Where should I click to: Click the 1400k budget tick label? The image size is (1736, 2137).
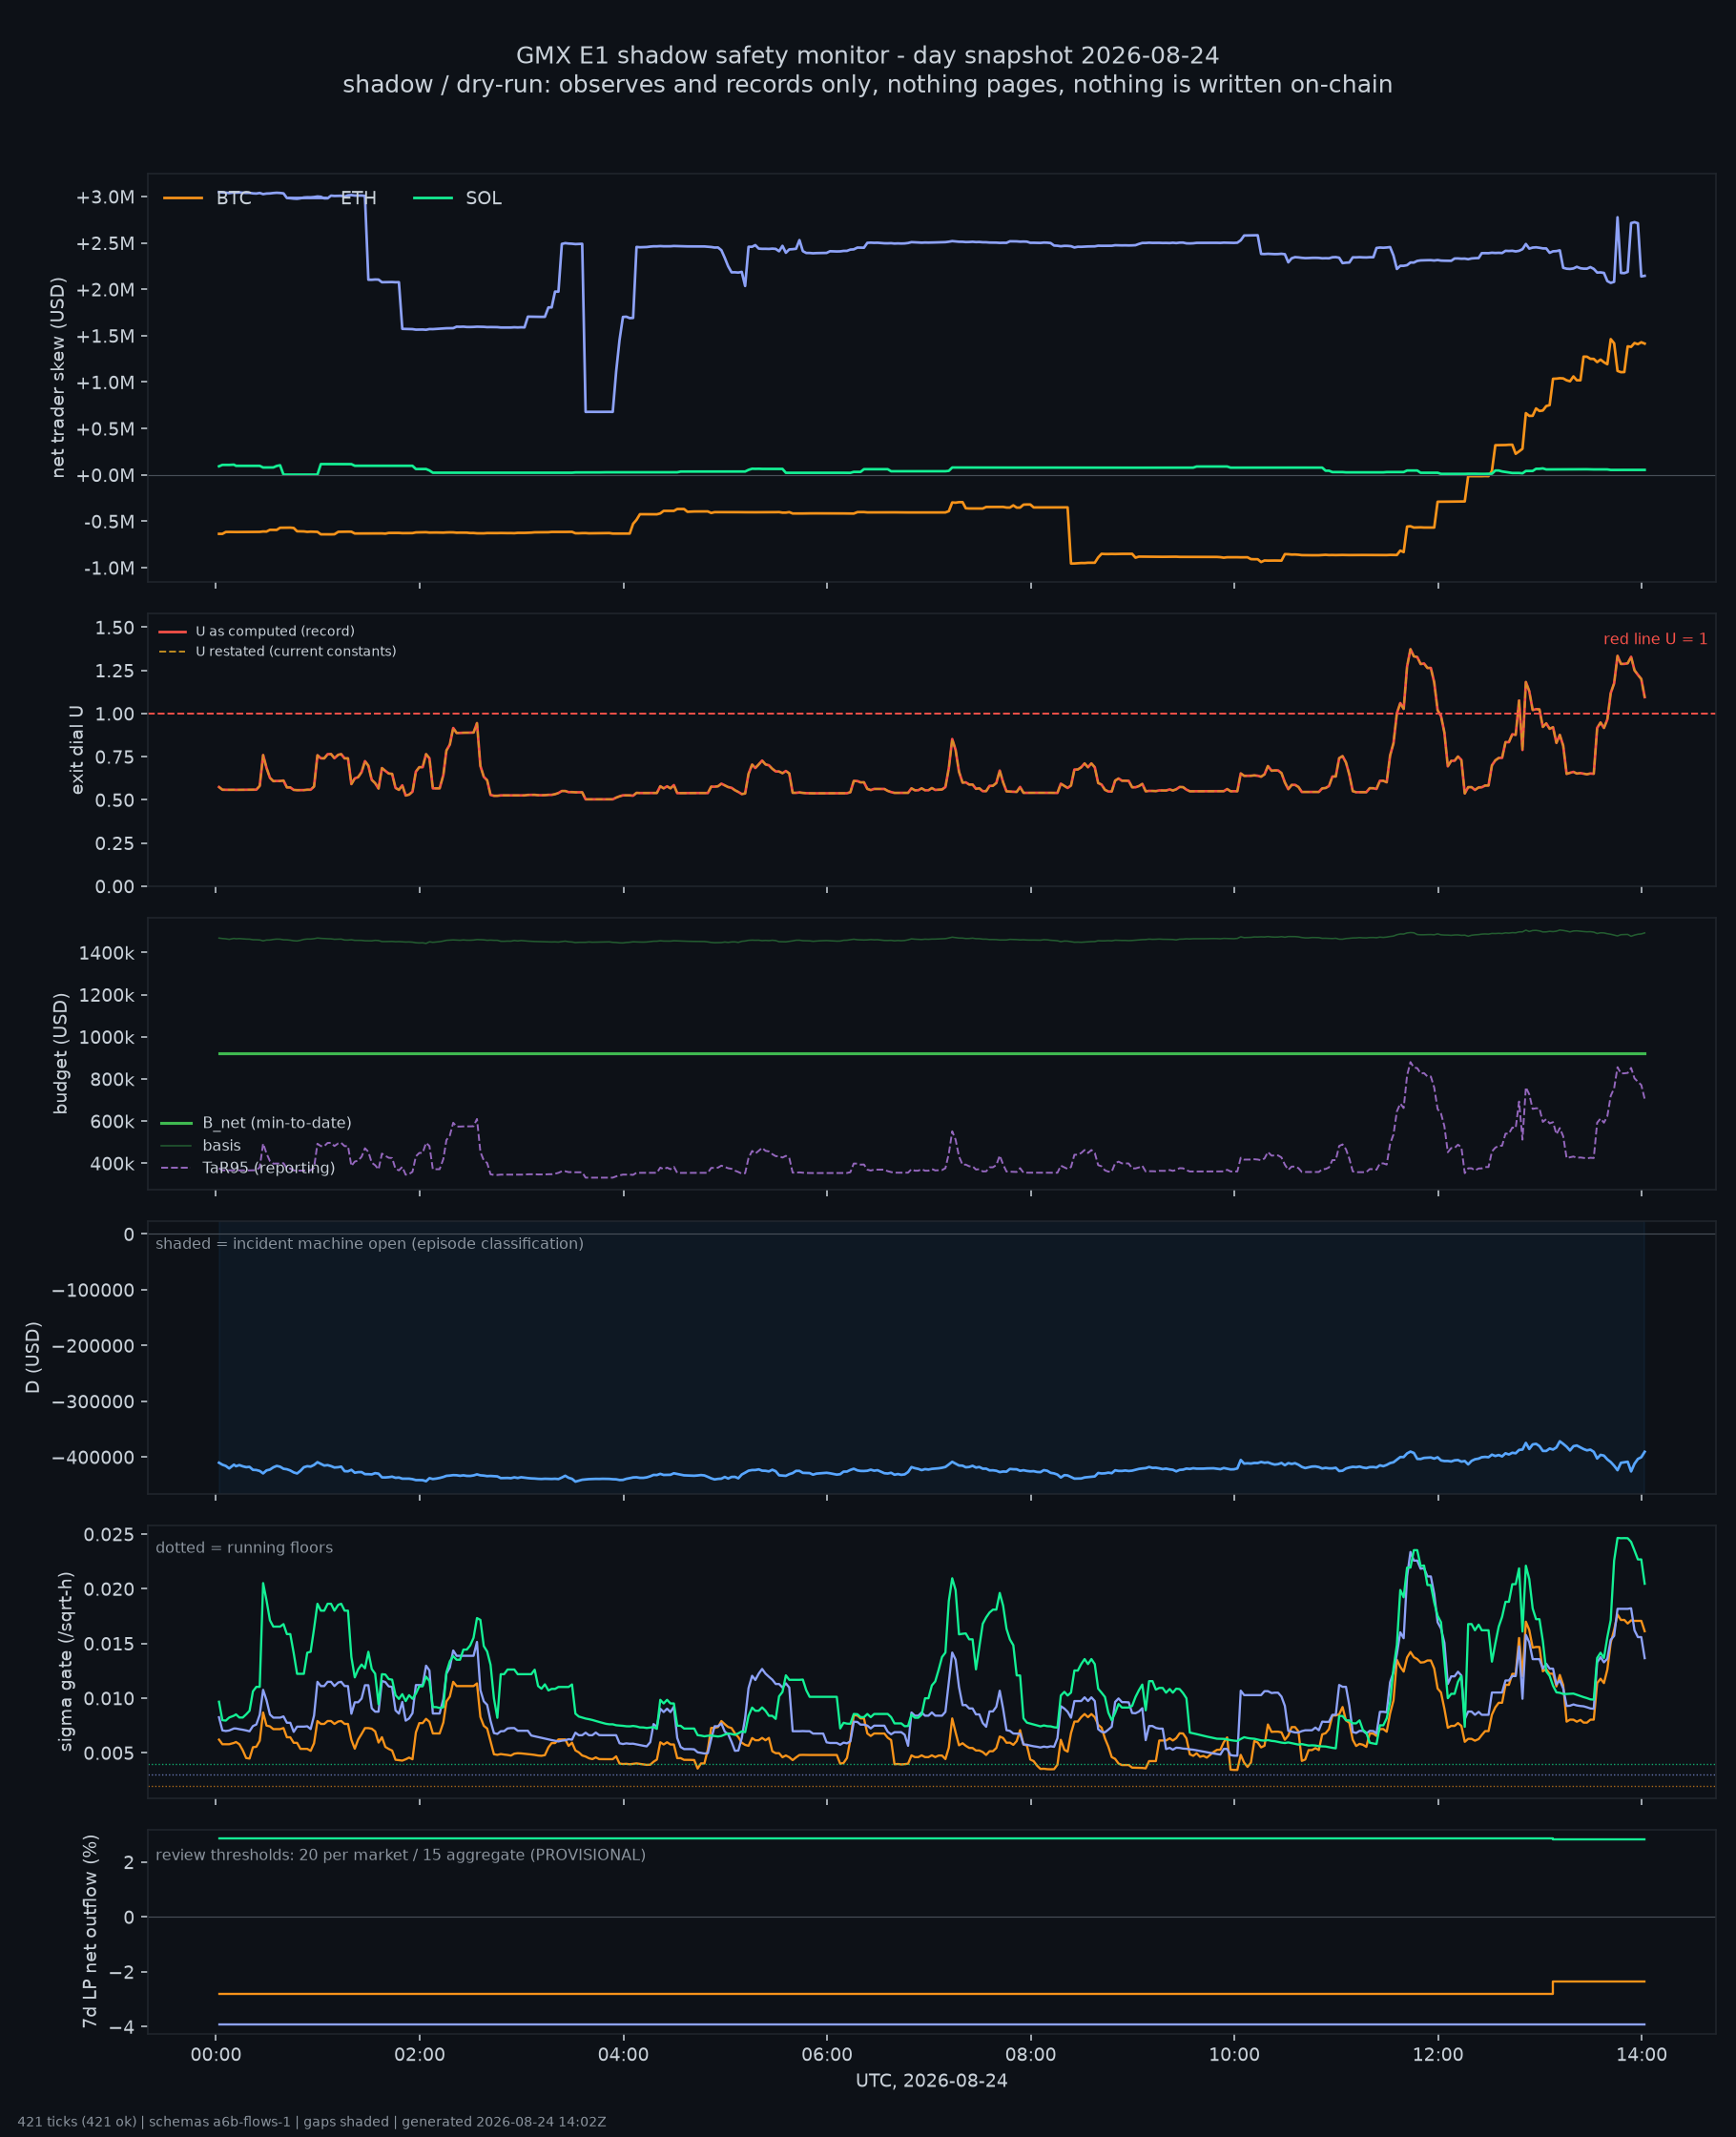click(107, 953)
